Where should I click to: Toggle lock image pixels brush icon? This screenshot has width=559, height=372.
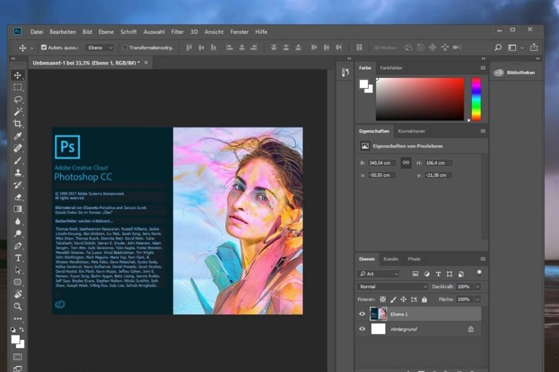point(393,299)
